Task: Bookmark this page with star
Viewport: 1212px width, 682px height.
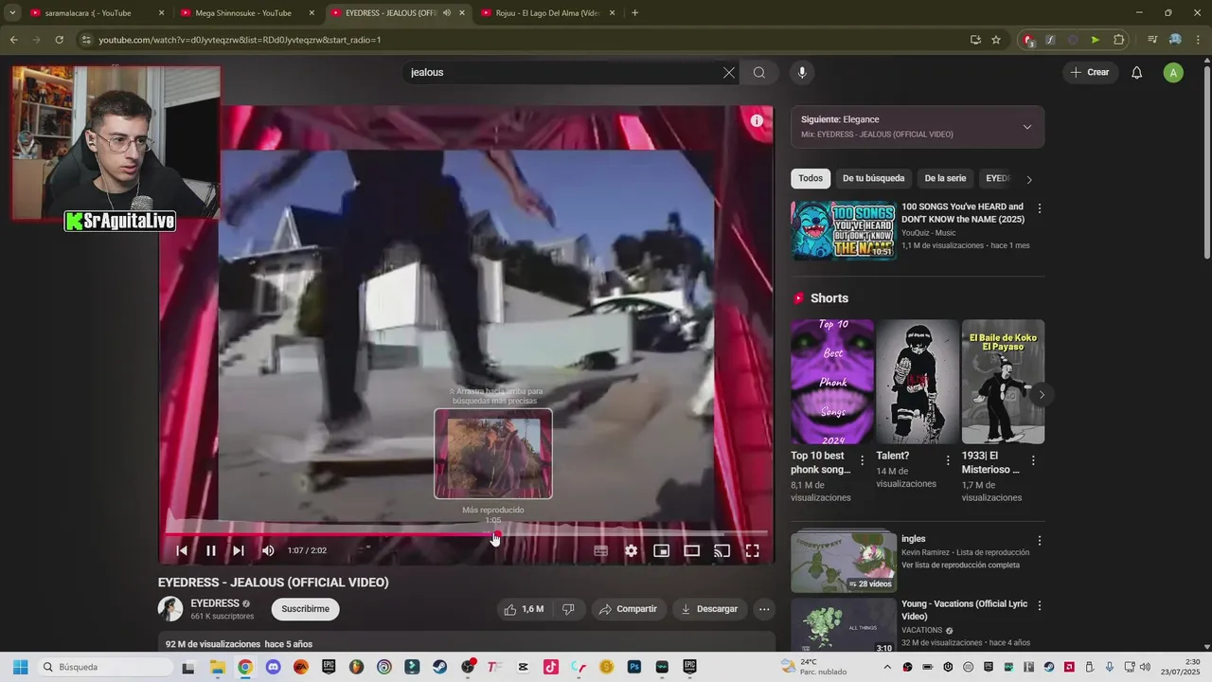Action: [996, 40]
